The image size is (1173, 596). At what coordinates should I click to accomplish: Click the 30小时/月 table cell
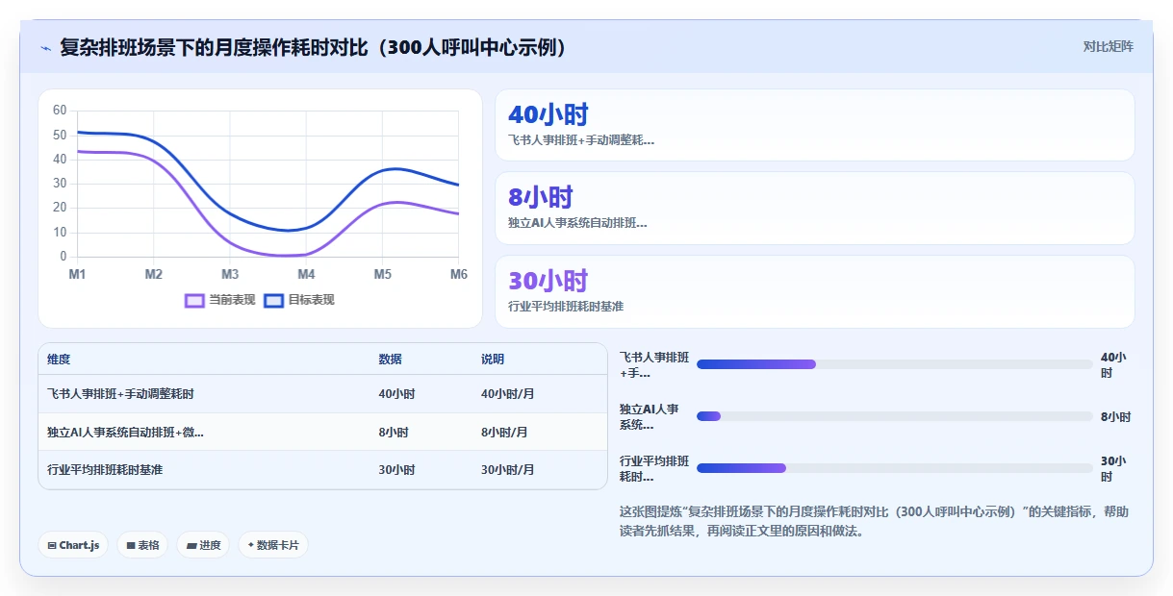507,470
